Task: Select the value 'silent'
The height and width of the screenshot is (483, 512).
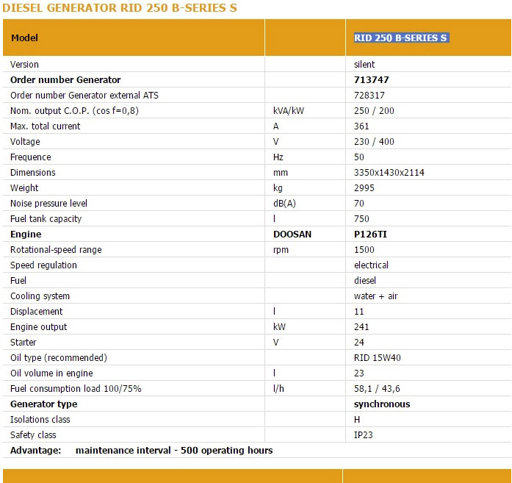Action: (x=364, y=65)
